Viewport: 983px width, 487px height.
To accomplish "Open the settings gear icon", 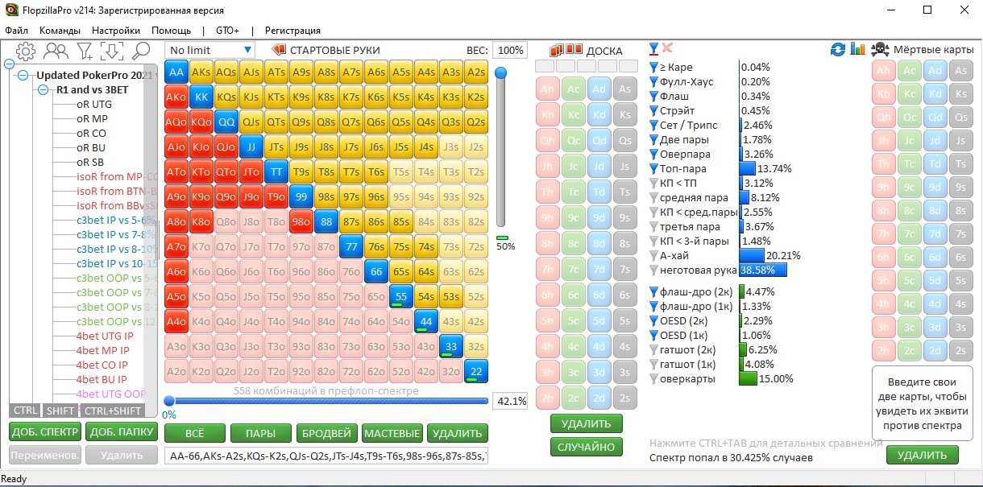I will [x=26, y=52].
